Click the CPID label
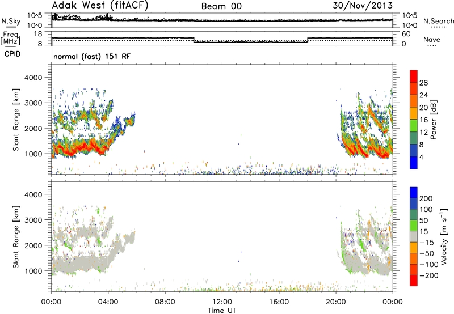This screenshot has height=314, width=454. [x=12, y=54]
